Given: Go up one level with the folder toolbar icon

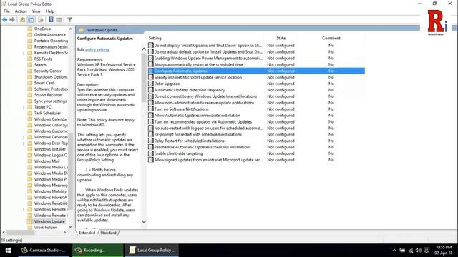Looking at the screenshot, I should [22, 19].
